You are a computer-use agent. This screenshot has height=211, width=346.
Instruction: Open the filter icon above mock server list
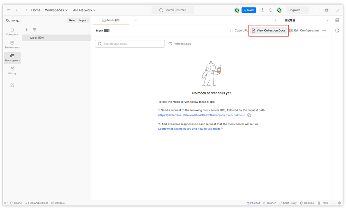[35, 30]
